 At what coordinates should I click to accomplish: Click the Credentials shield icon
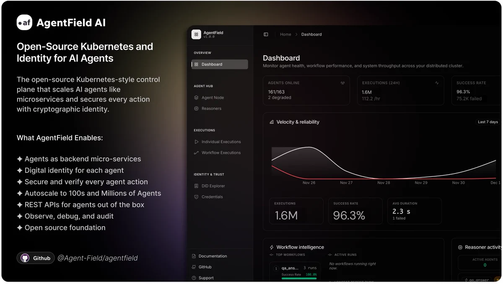(x=196, y=197)
